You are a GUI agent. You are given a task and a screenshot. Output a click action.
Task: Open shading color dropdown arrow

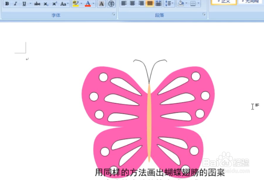coord(186,3)
